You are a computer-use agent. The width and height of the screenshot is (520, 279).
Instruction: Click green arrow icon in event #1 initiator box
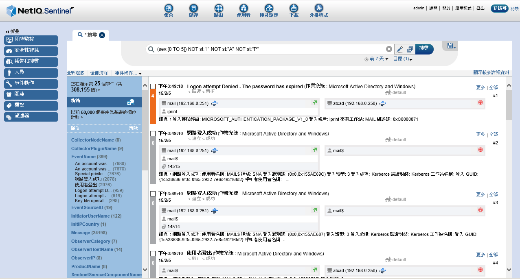[x=315, y=103]
